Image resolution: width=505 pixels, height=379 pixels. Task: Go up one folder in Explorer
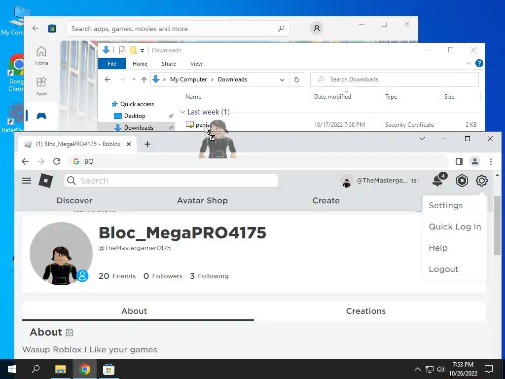(x=144, y=79)
